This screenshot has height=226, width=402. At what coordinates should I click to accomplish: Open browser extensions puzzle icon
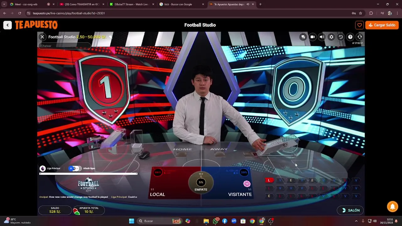pyautogui.click(x=371, y=13)
